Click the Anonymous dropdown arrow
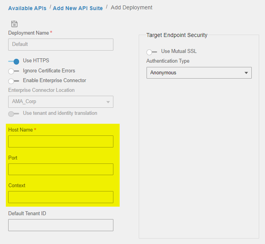The height and width of the screenshot is (244, 265). pos(246,73)
